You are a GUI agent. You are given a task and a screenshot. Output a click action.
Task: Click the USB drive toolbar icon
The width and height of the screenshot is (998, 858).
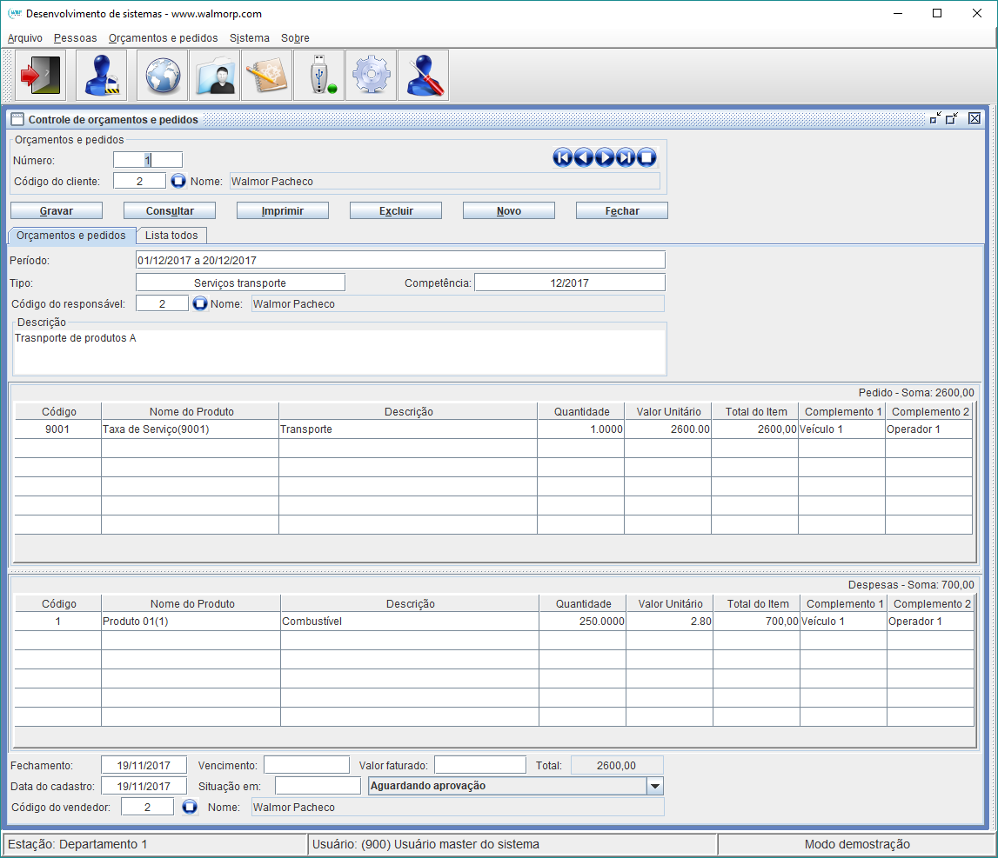pos(318,76)
